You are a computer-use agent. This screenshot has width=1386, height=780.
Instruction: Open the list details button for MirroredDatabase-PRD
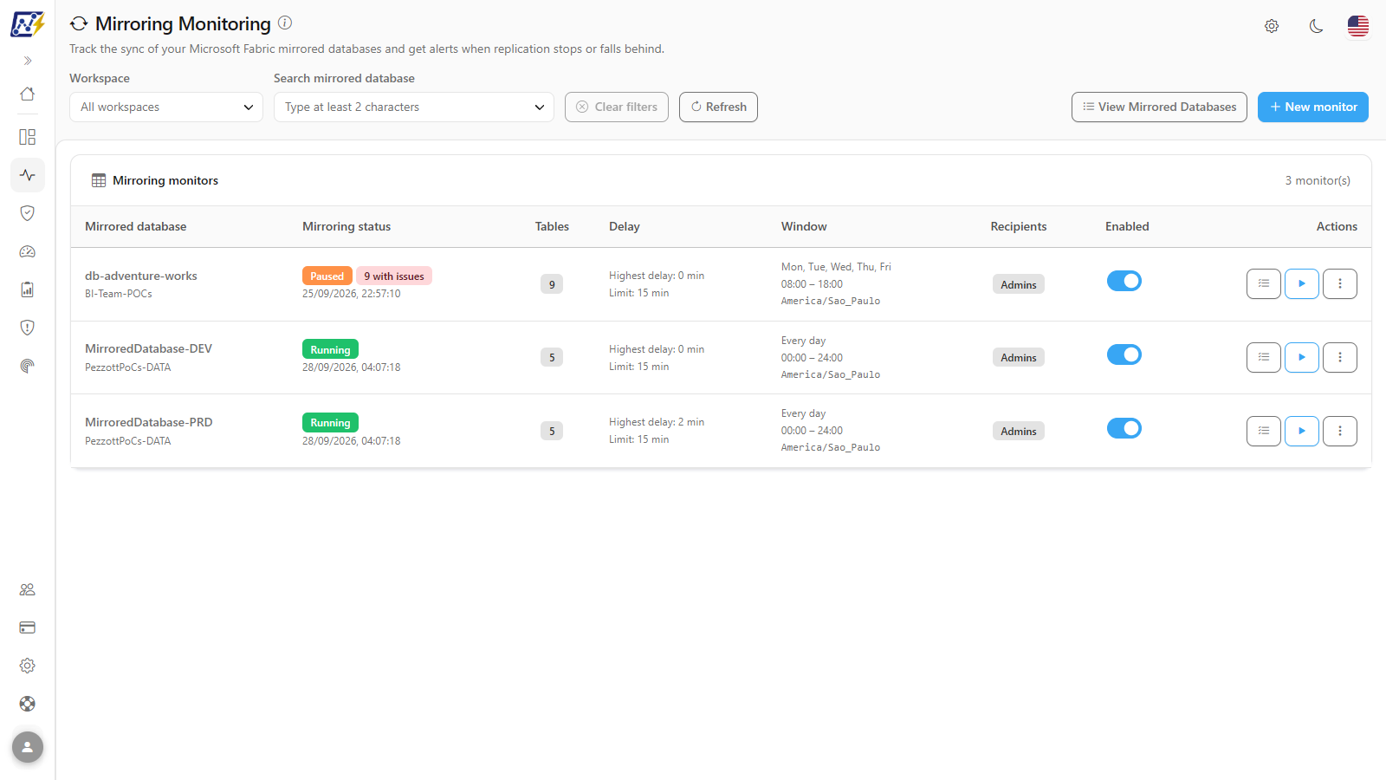click(x=1264, y=431)
